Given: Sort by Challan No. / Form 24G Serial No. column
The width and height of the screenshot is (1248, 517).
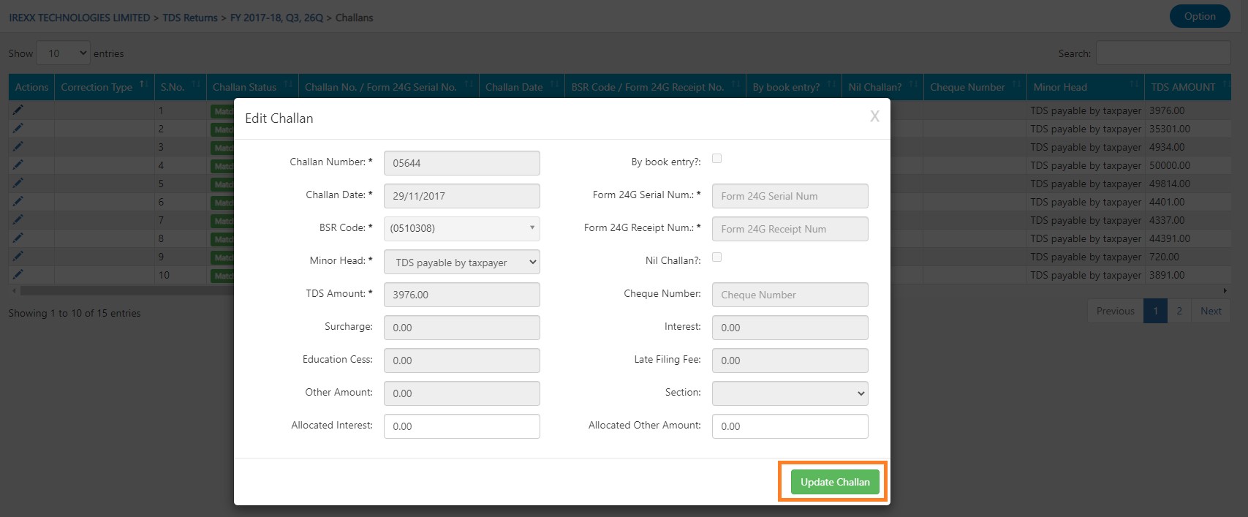Looking at the screenshot, I should click(388, 87).
